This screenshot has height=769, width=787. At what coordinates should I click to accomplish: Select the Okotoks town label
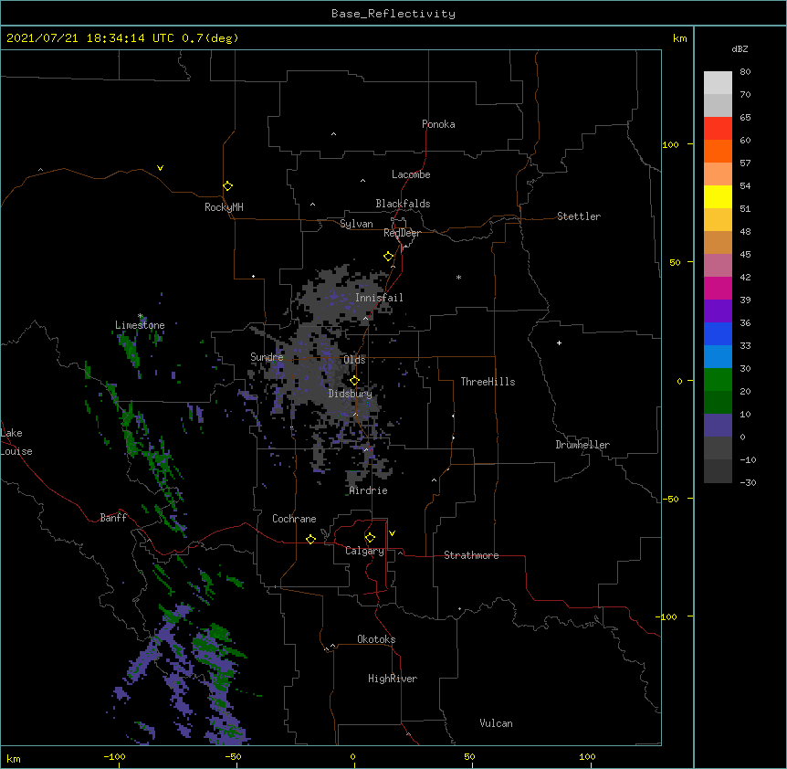click(x=376, y=639)
